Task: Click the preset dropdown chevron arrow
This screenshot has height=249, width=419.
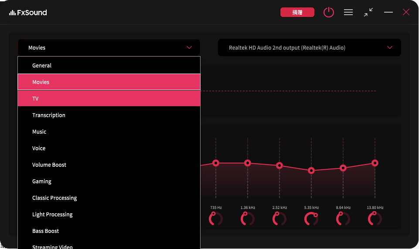Action: coord(189,47)
